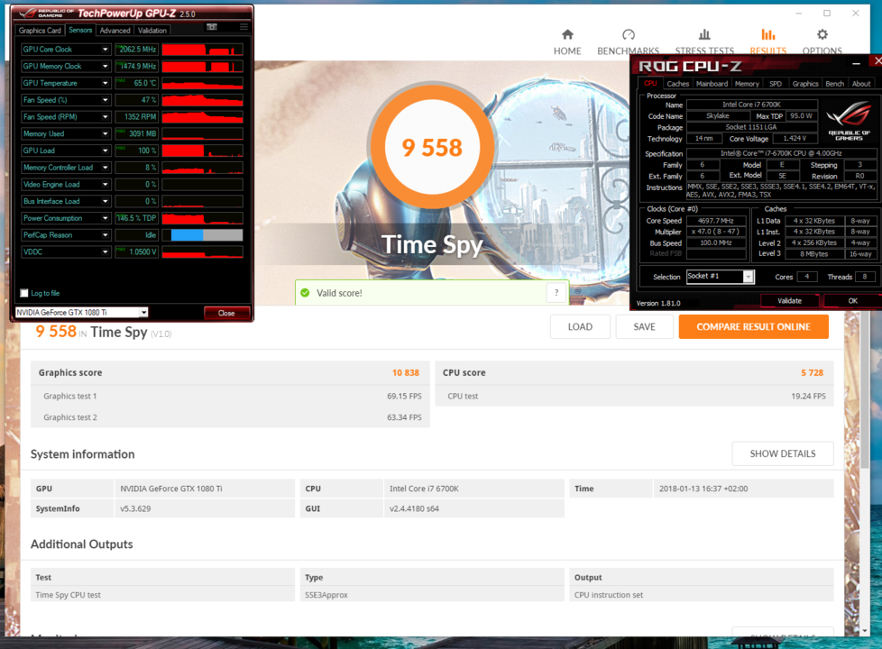Switch to Mainboard tab in CPU-Z
882x649 pixels.
point(712,83)
